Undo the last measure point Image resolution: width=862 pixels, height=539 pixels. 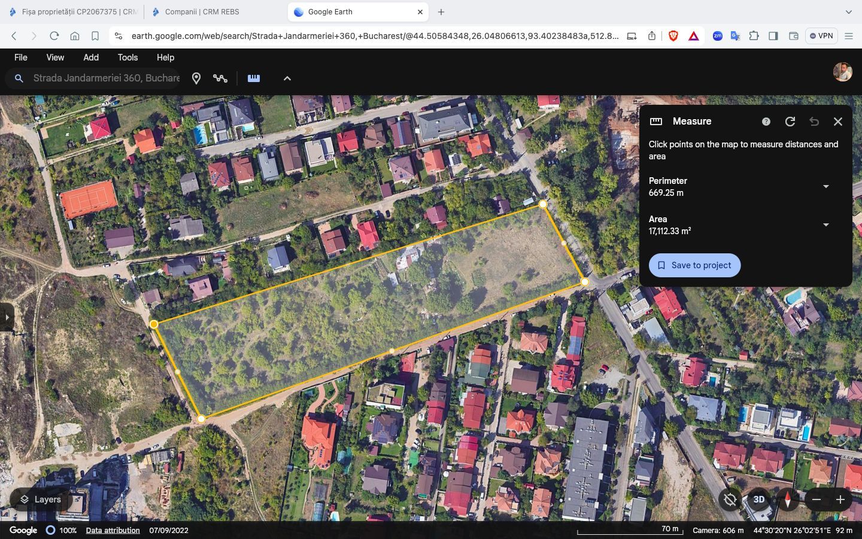(x=814, y=122)
